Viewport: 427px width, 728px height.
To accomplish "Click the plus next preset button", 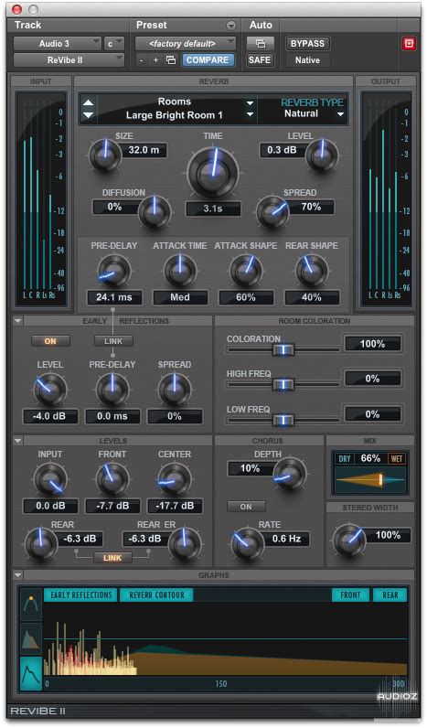I will coord(156,60).
